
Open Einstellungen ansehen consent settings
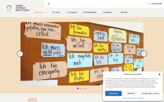coord(151,93)
